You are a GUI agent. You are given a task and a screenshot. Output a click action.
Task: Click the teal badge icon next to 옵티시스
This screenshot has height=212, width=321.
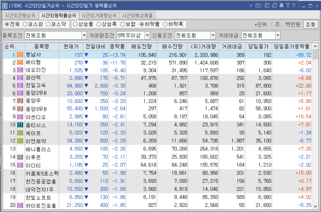tap(20, 125)
